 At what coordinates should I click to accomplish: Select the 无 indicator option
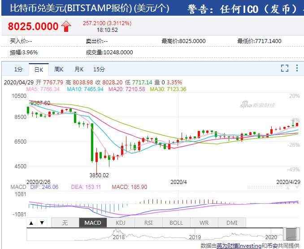coord(65,223)
